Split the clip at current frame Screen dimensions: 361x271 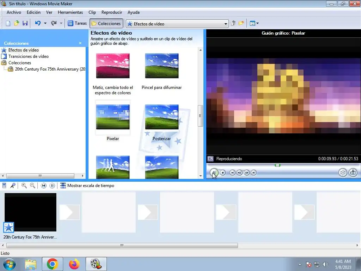tap(343, 173)
